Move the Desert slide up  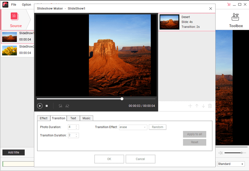(197, 106)
